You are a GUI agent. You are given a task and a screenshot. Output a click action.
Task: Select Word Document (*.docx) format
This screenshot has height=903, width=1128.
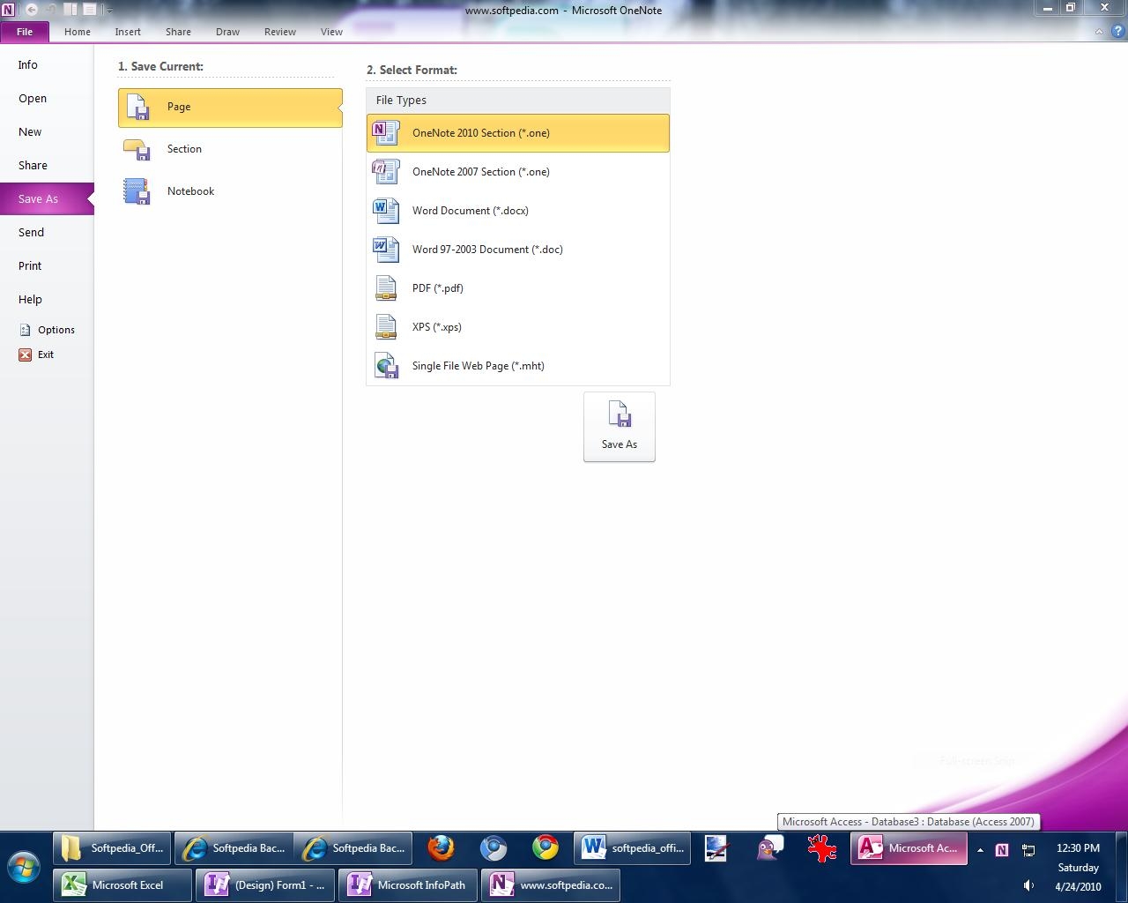point(470,211)
